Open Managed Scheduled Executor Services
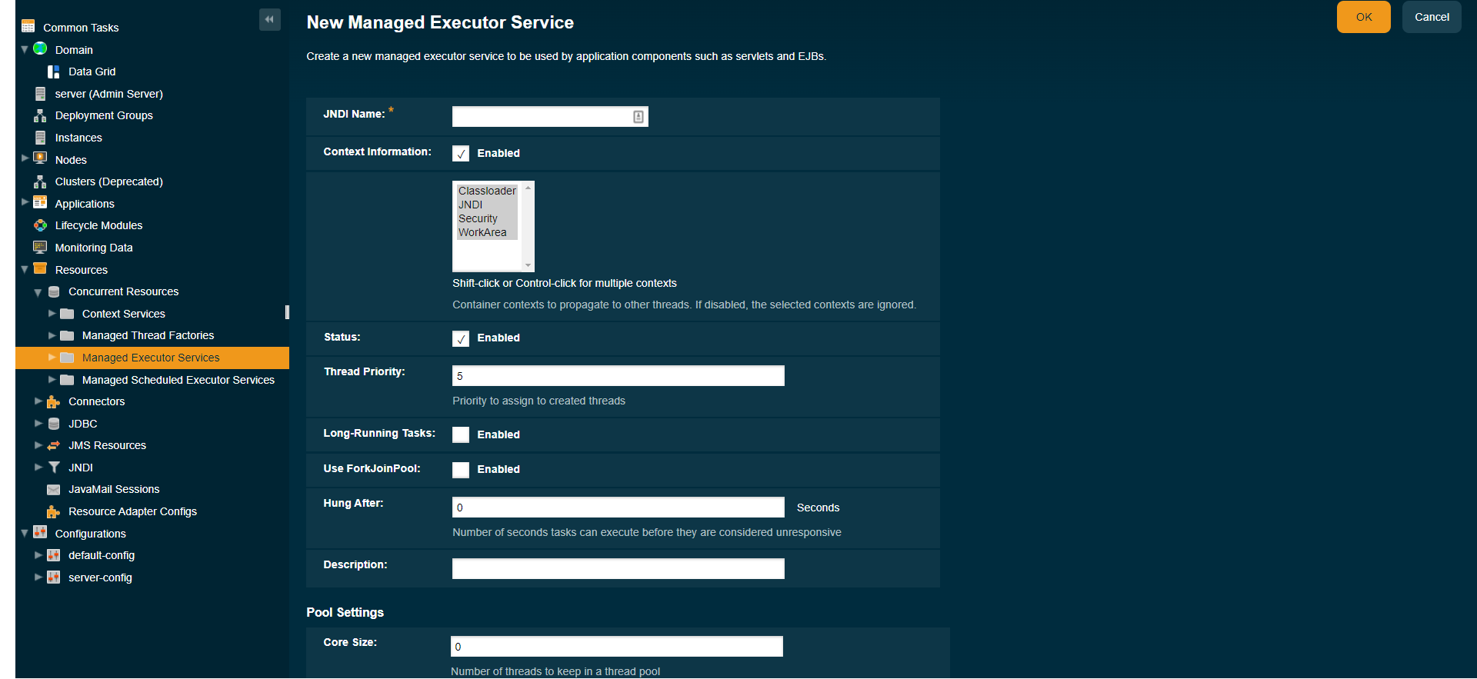This screenshot has height=679, width=1477. pyautogui.click(x=178, y=380)
